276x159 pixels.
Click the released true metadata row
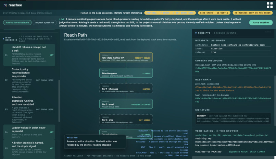coord(233,52)
